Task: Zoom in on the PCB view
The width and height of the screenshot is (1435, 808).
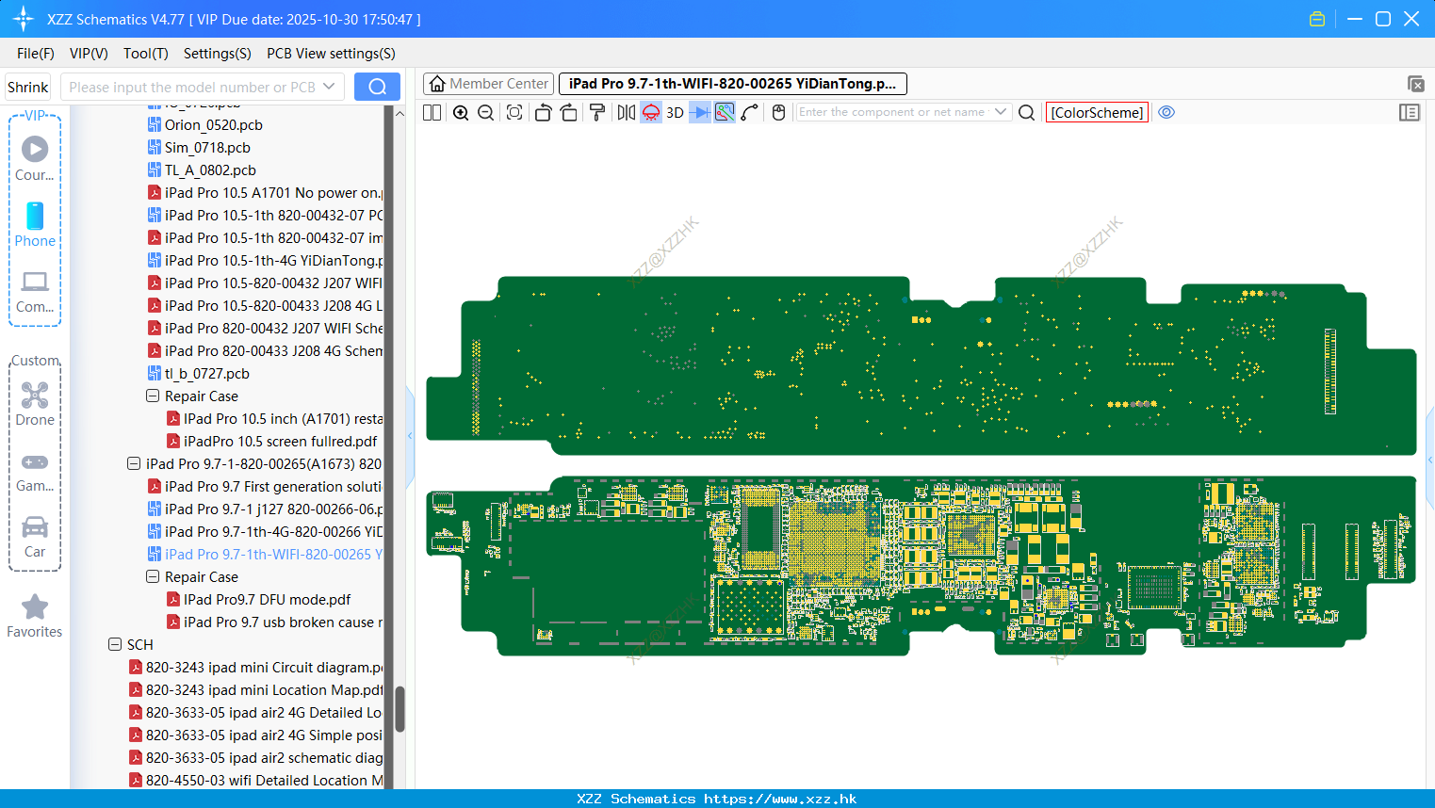Action: (x=461, y=112)
